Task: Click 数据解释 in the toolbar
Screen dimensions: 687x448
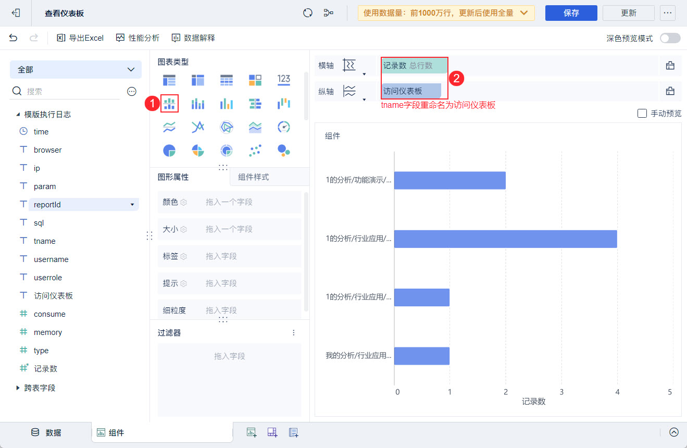Action: tap(193, 38)
